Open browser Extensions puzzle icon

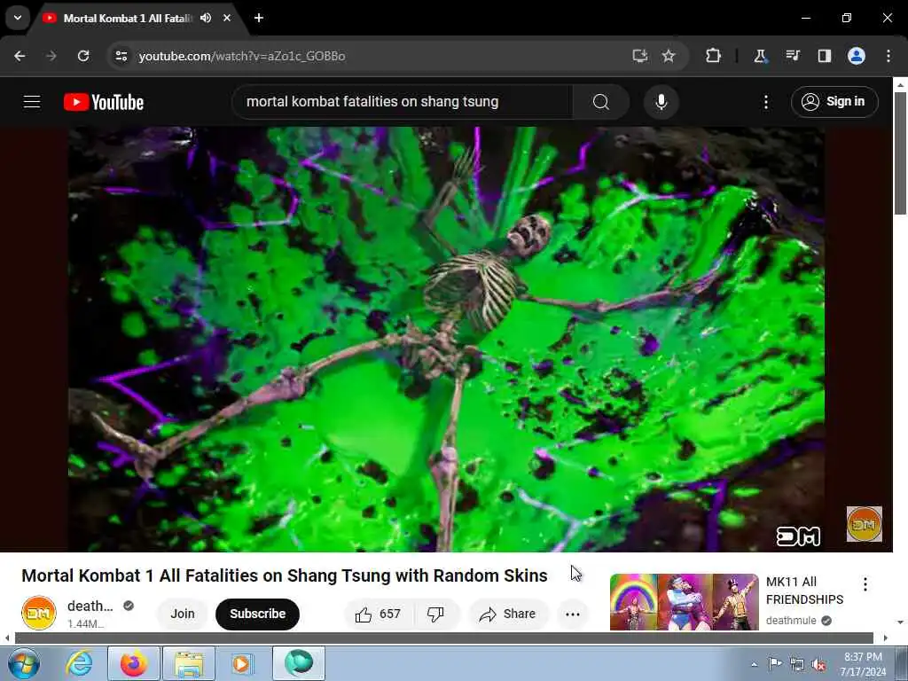tap(714, 56)
